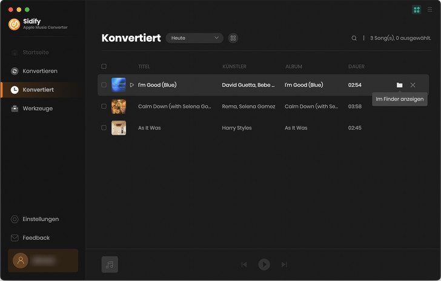This screenshot has height=281, width=441.
Task: Click artist 'Harry Styles'
Action: click(x=237, y=128)
